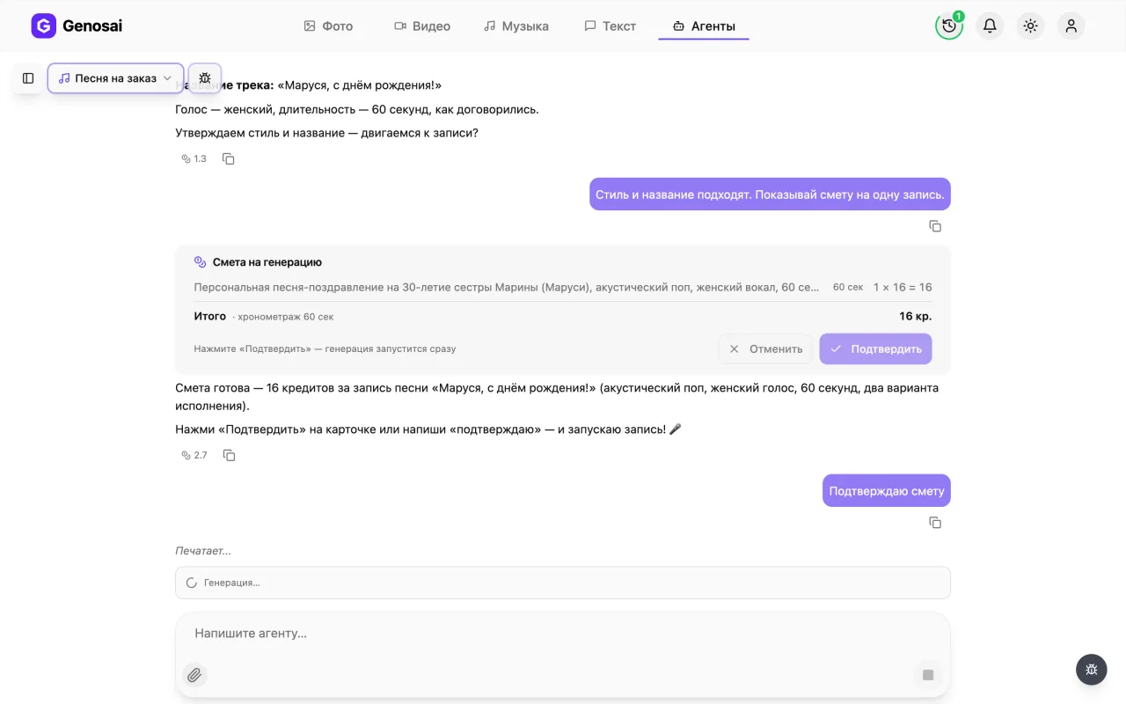1126x704 pixels.
Task: Click bug icon next to agent selector
Action: click(205, 78)
